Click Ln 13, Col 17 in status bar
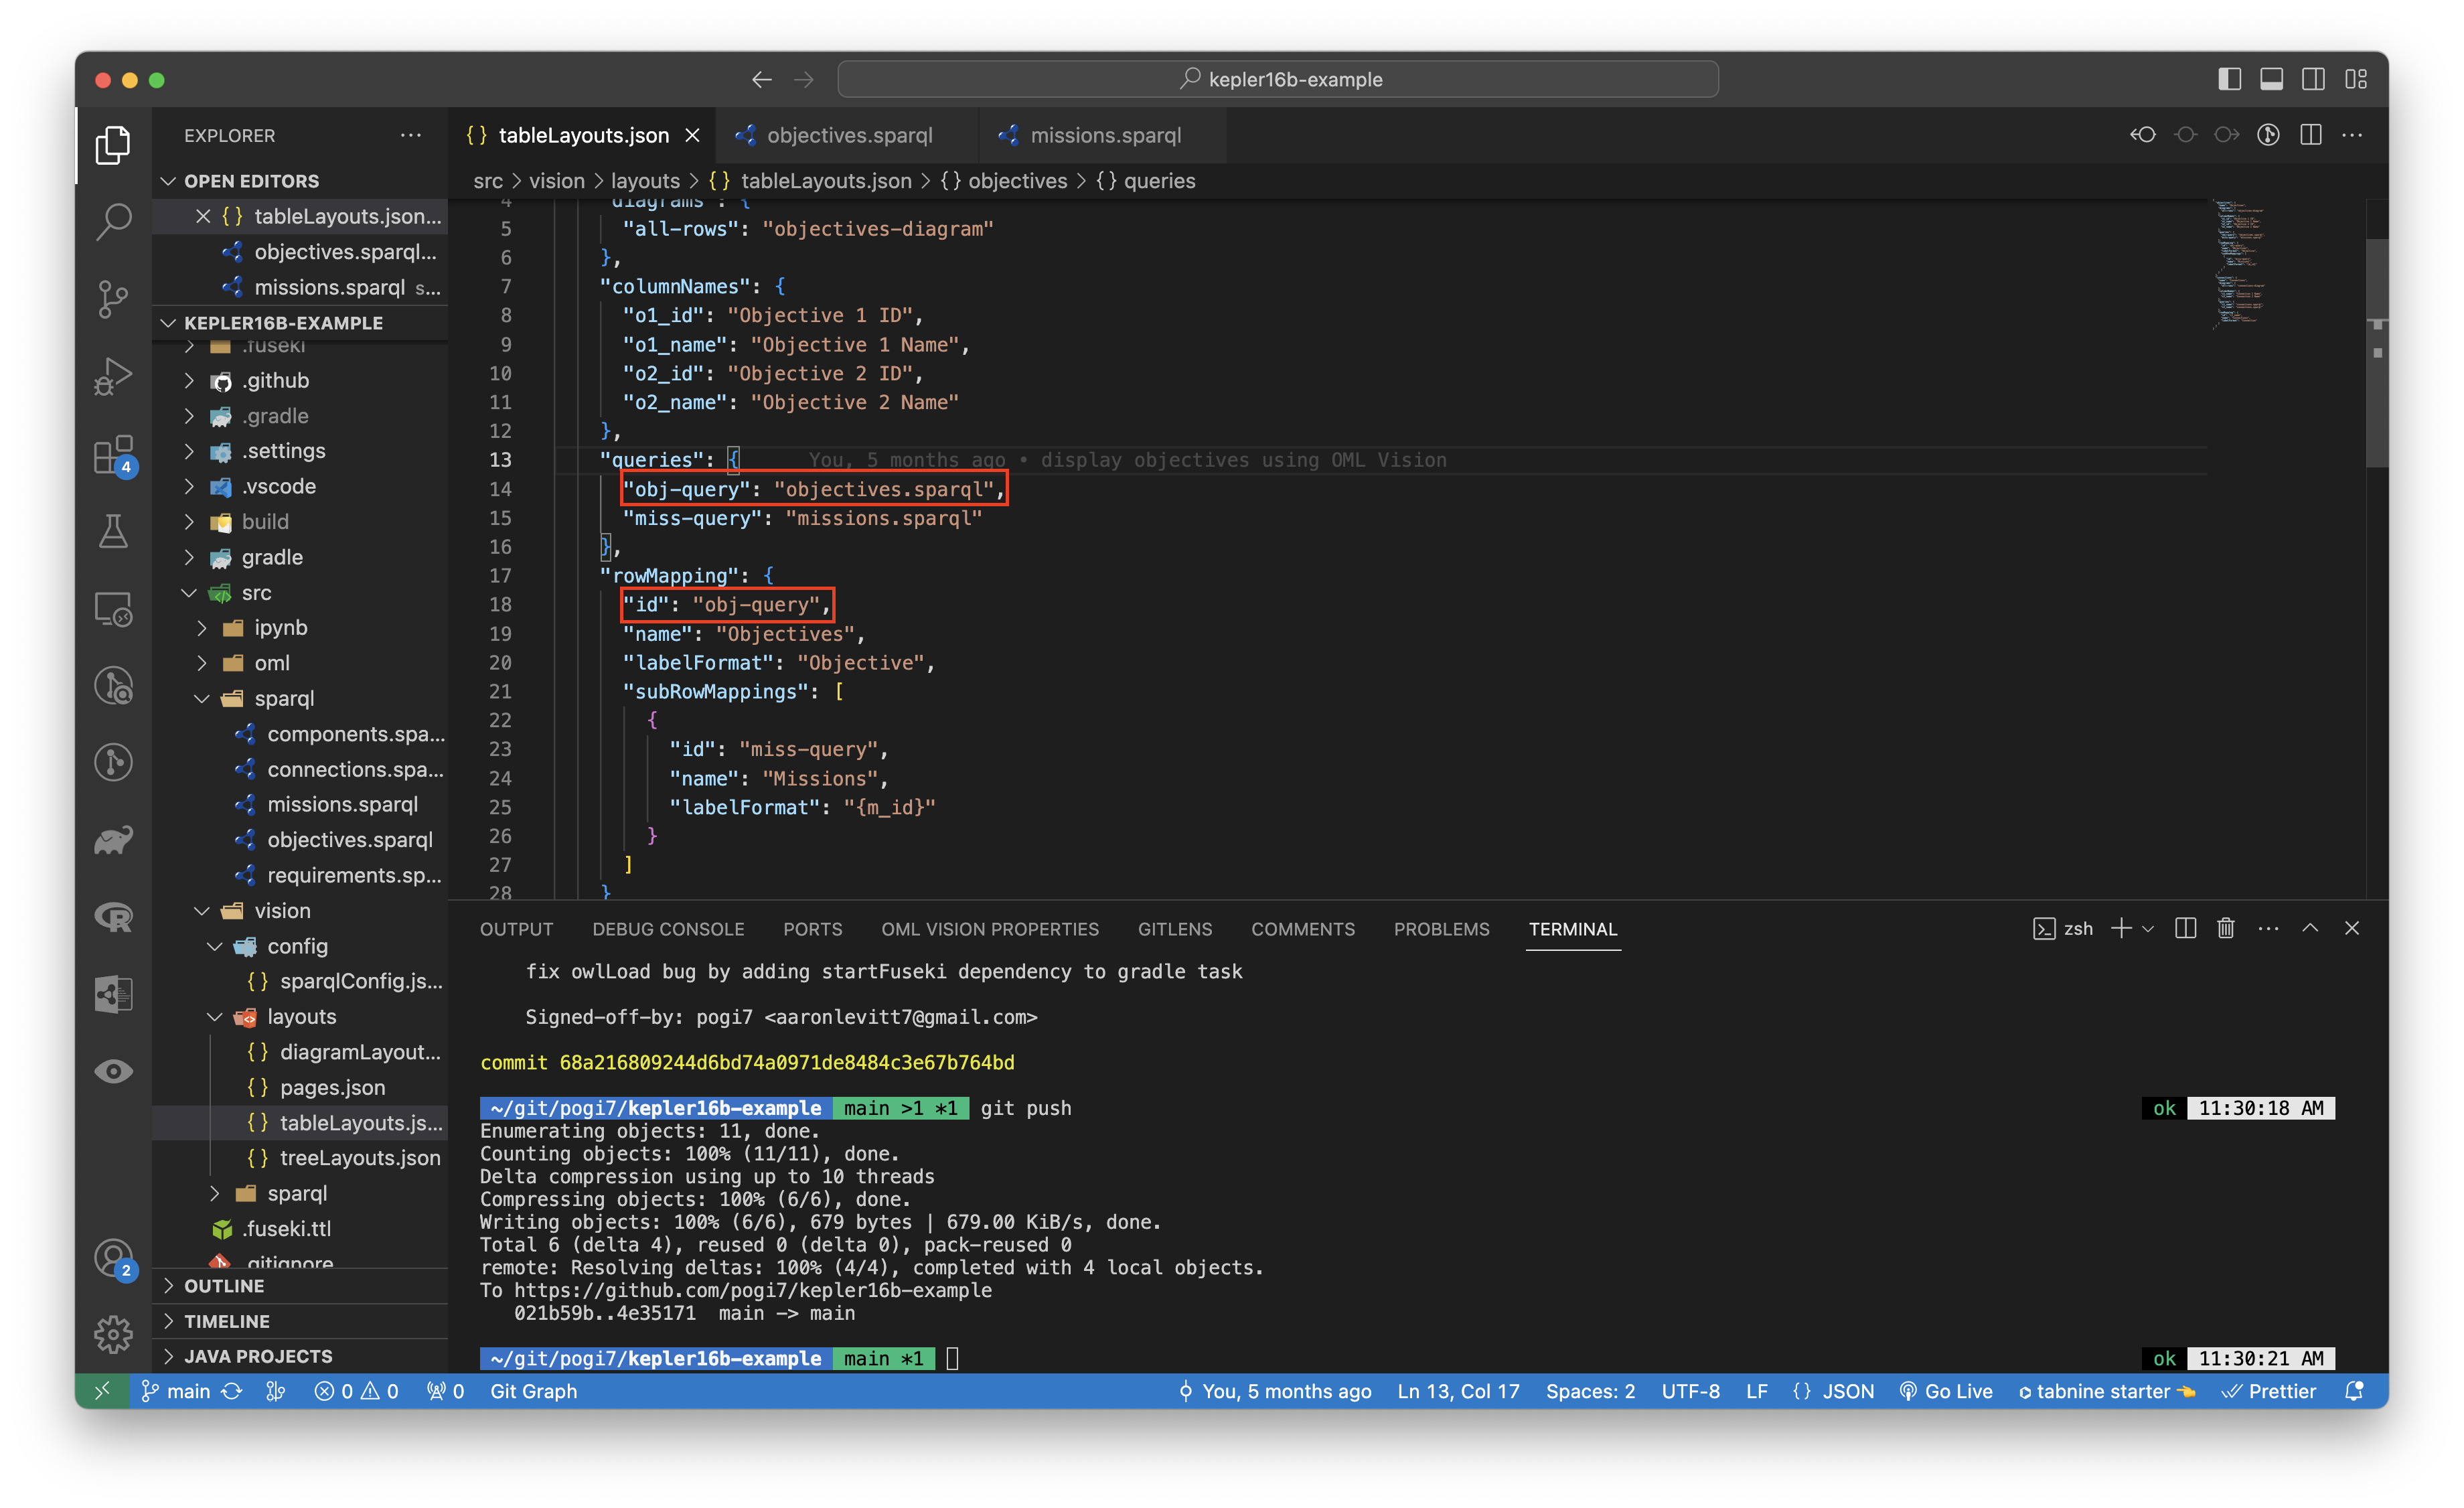Viewport: 2464px width, 1508px height. coord(1458,1391)
